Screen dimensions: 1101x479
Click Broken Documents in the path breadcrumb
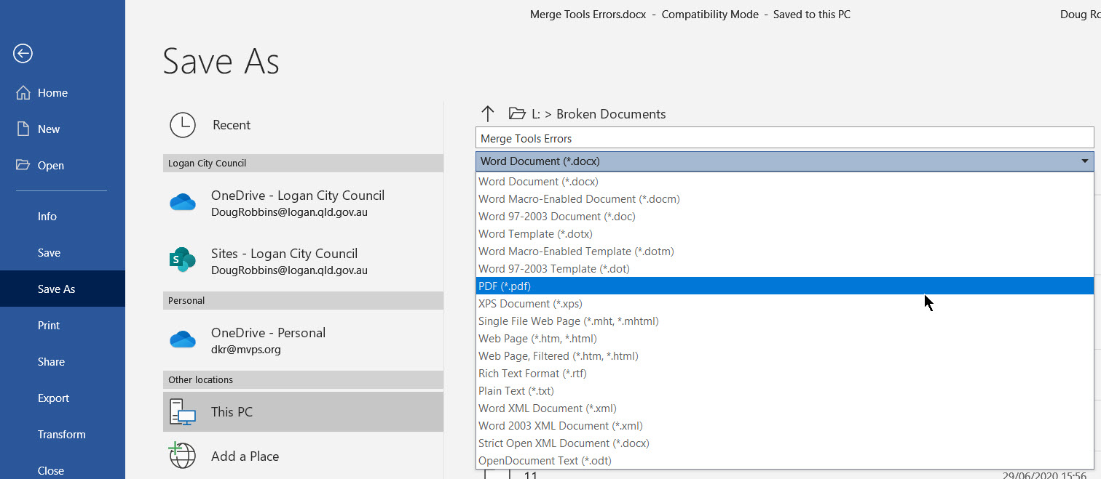click(x=611, y=114)
